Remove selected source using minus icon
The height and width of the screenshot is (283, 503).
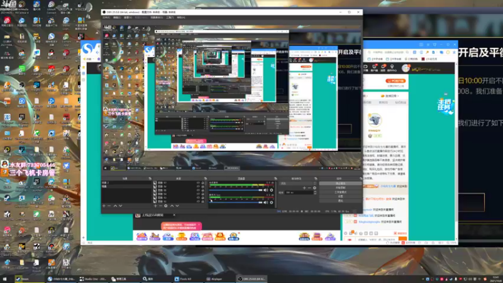tap(161, 206)
